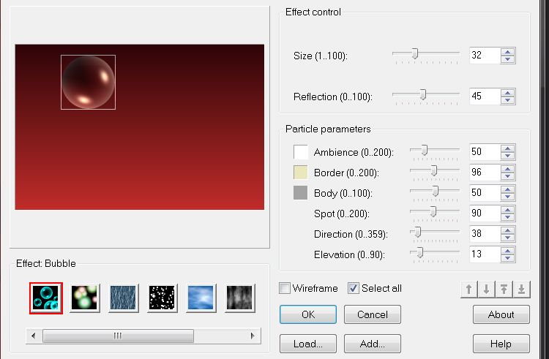Click the Add... button
This screenshot has height=359, width=549.
(x=373, y=344)
